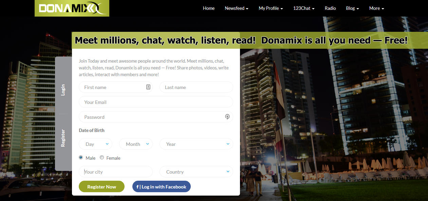Screen dimensions: 428x201
Task: Open the Day dropdown
Action: [95, 144]
